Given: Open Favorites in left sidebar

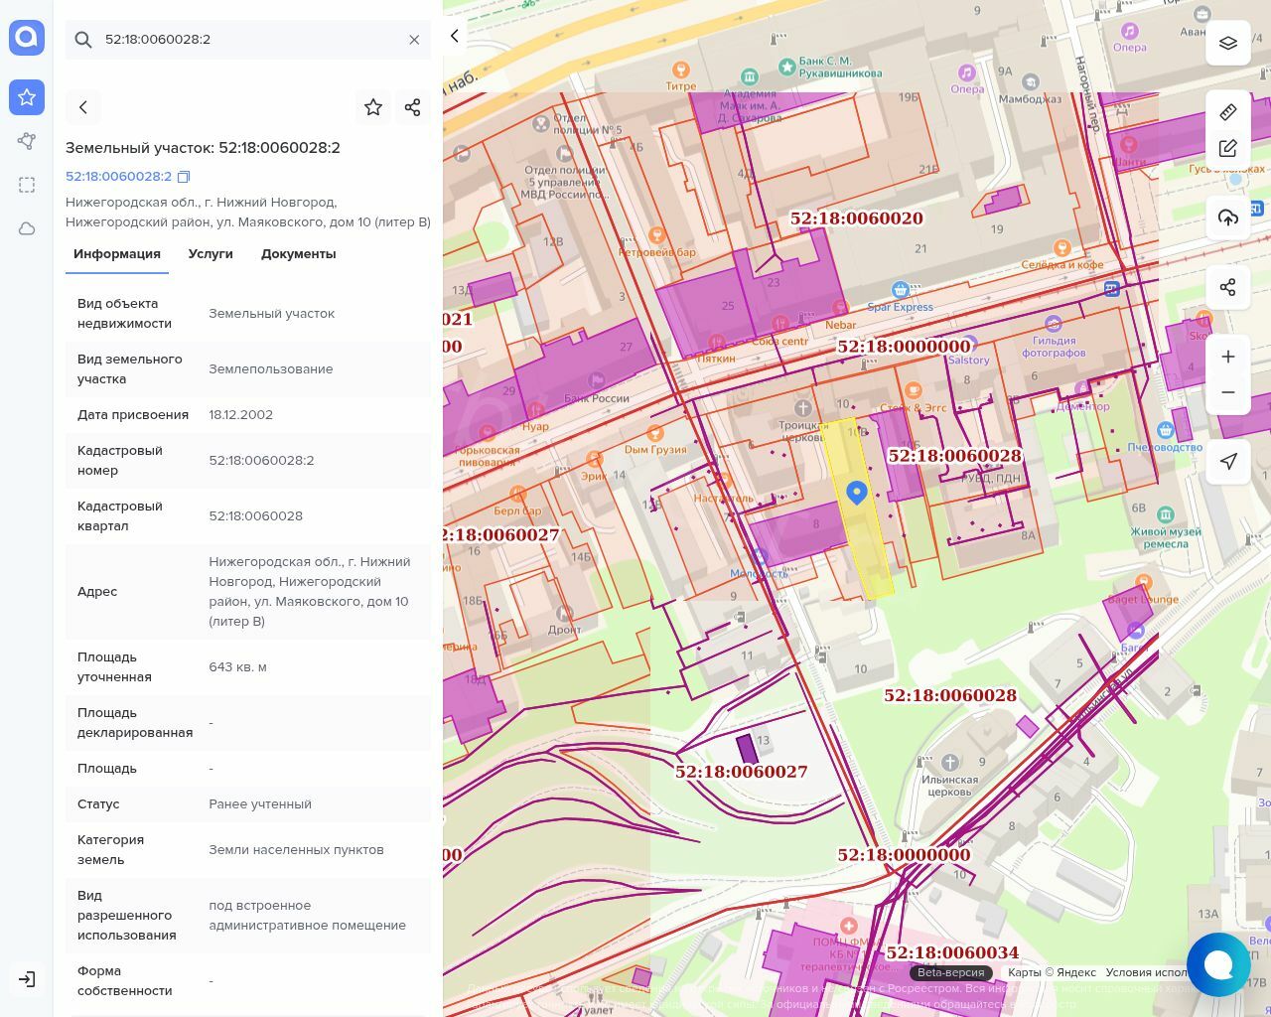Looking at the screenshot, I should pyautogui.click(x=27, y=97).
